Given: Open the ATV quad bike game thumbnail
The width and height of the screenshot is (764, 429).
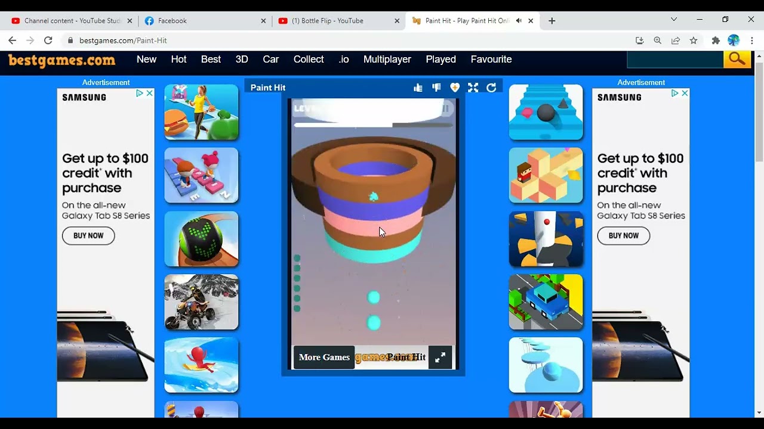Looking at the screenshot, I should (x=202, y=302).
